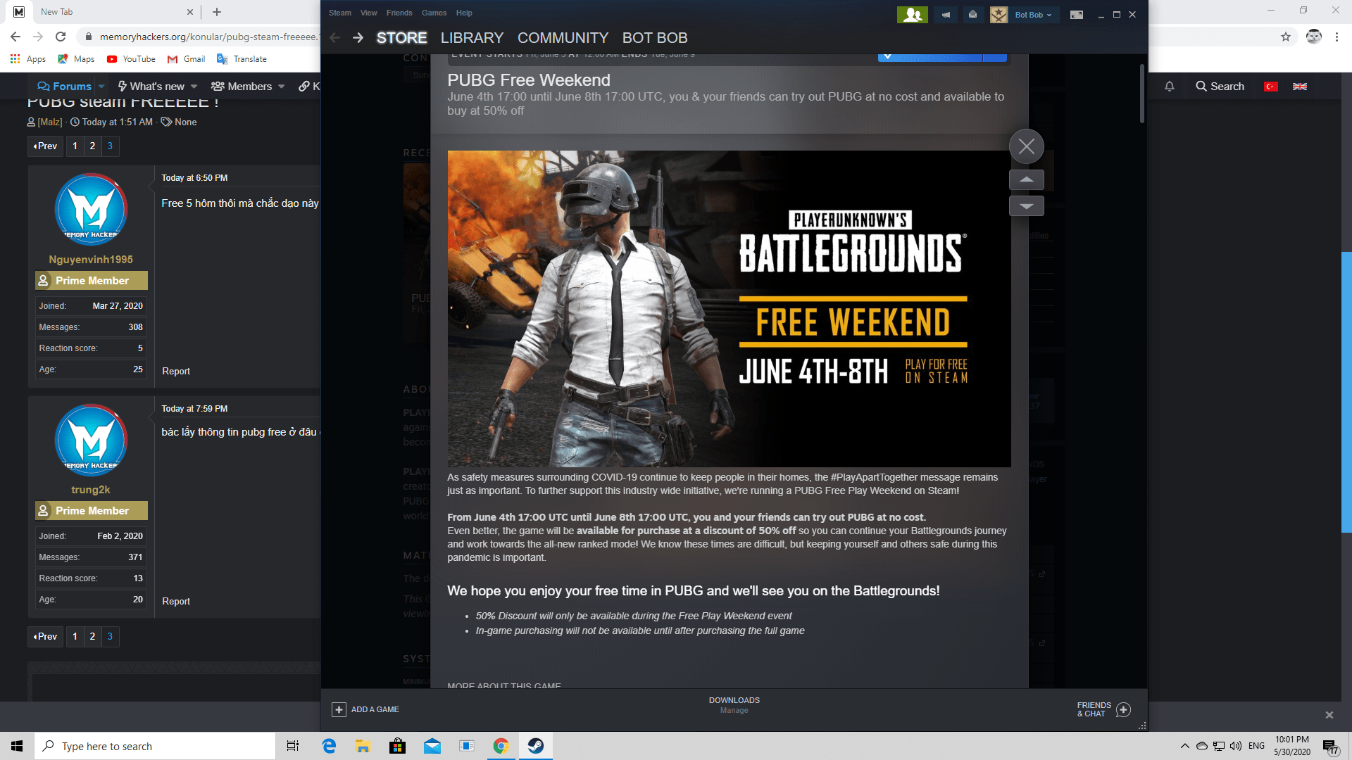Open Microsoft Edge from the taskbar
The height and width of the screenshot is (760, 1352).
coord(329,746)
